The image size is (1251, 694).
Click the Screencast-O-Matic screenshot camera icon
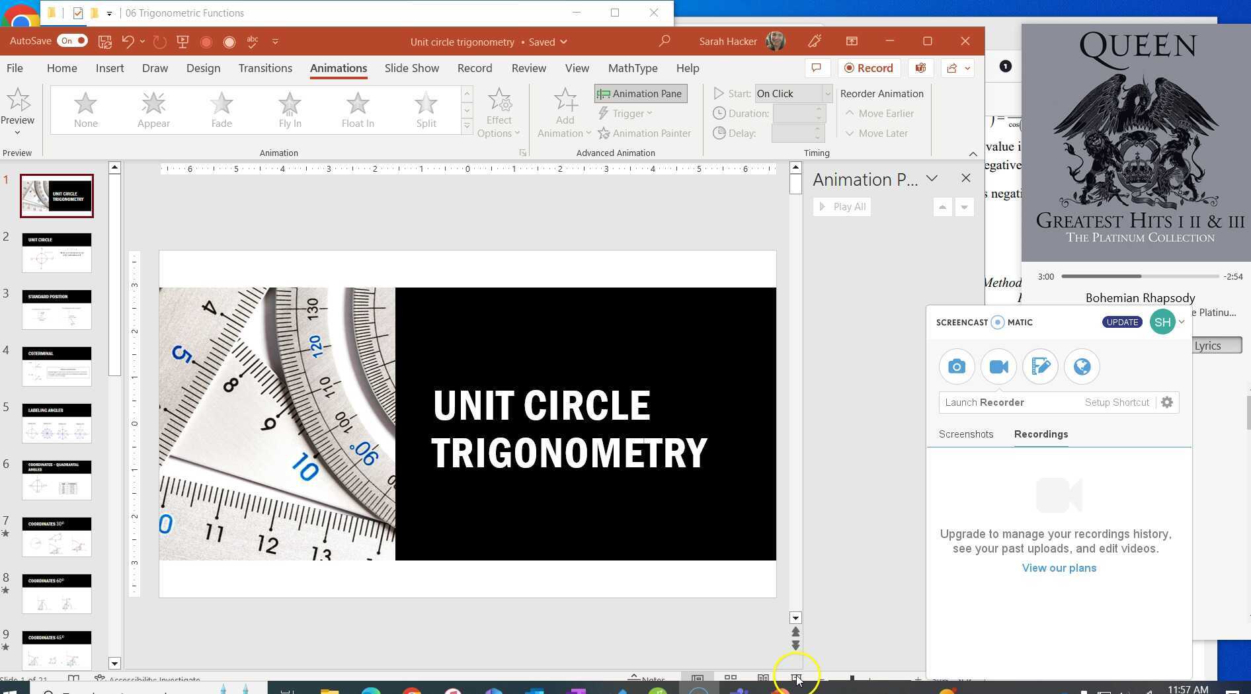(x=956, y=366)
